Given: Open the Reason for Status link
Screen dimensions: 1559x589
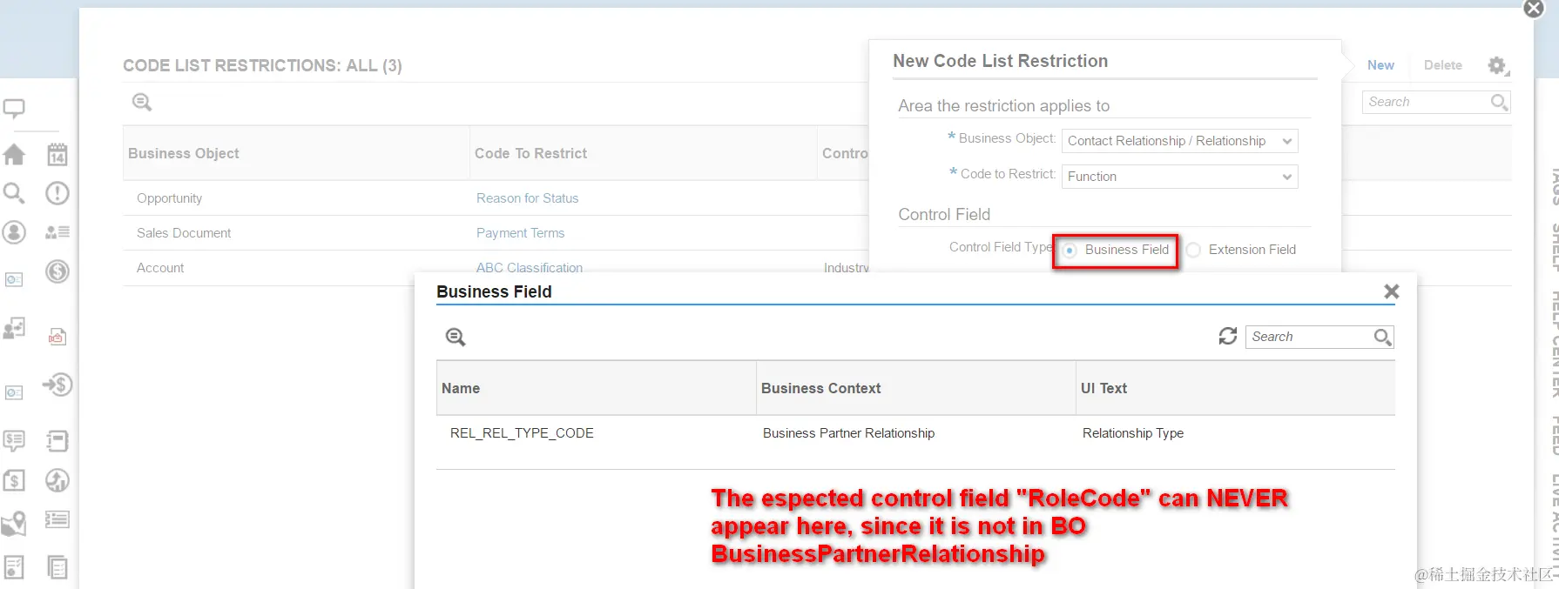Looking at the screenshot, I should pyautogui.click(x=527, y=198).
